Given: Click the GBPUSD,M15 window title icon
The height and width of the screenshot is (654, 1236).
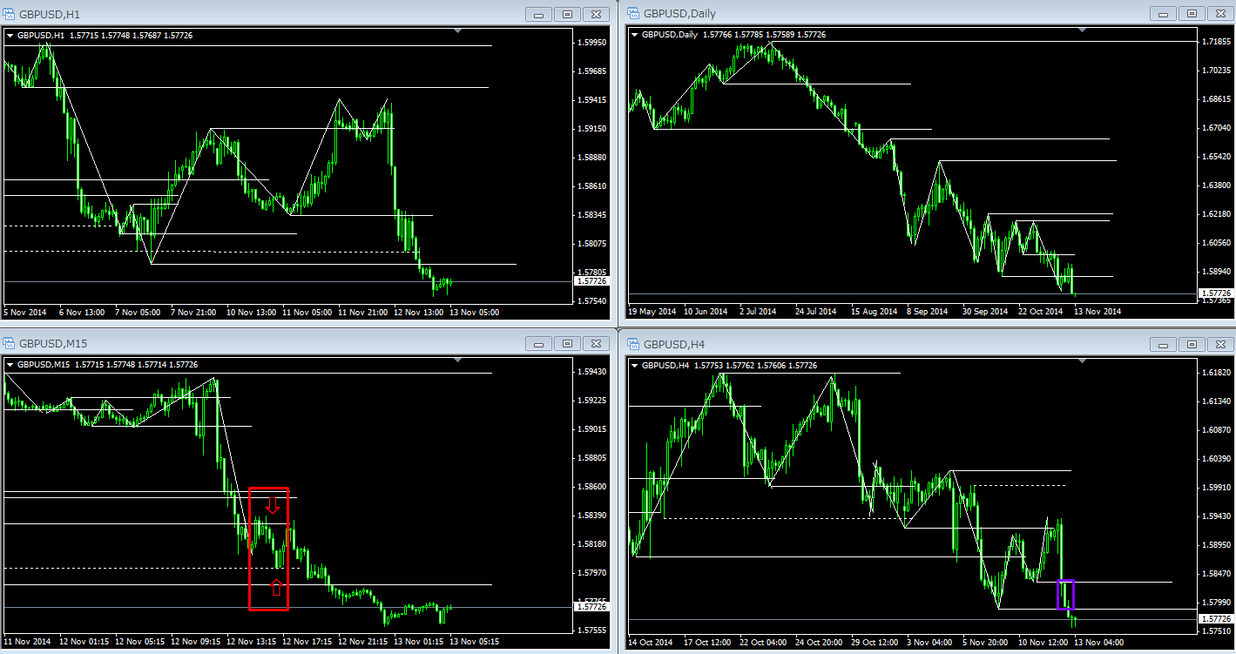Looking at the screenshot, I should coord(10,344).
